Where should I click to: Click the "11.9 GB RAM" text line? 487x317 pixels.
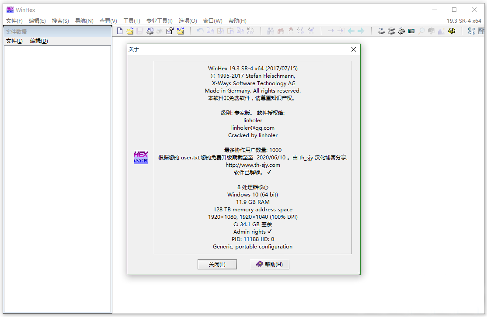point(253,202)
